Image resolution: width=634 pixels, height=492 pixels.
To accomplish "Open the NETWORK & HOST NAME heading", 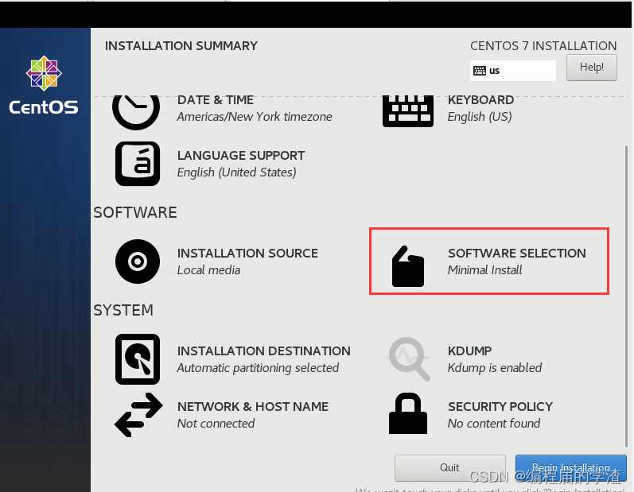I will point(253,407).
